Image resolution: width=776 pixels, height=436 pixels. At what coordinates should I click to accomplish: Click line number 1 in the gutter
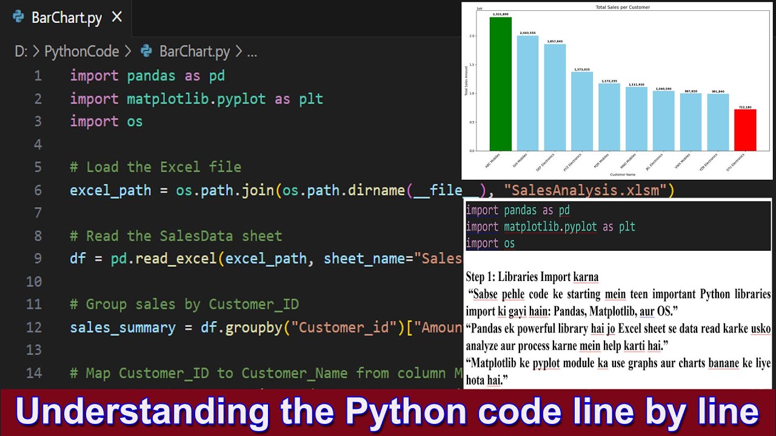pos(38,76)
